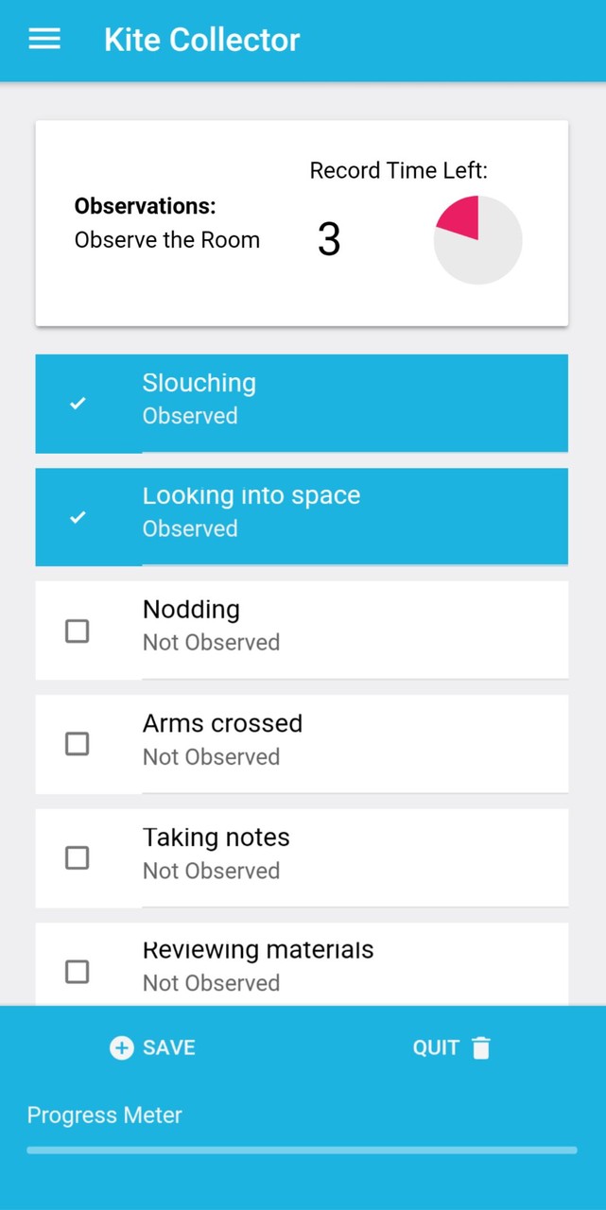606x1210 pixels.
Task: Tap the Kite Collector title
Action: tap(201, 40)
